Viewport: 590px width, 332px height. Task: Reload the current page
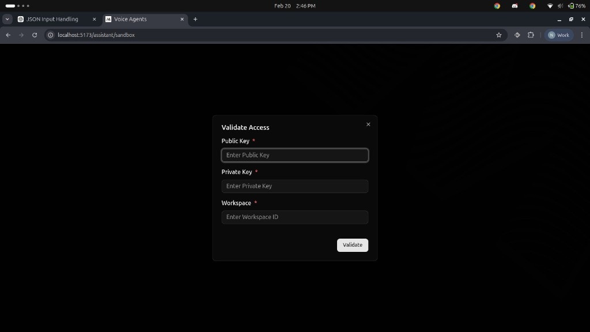click(35, 35)
